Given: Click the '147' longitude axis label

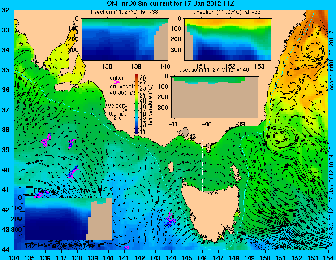Looking at the screenshot, I should [x=218, y=257].
